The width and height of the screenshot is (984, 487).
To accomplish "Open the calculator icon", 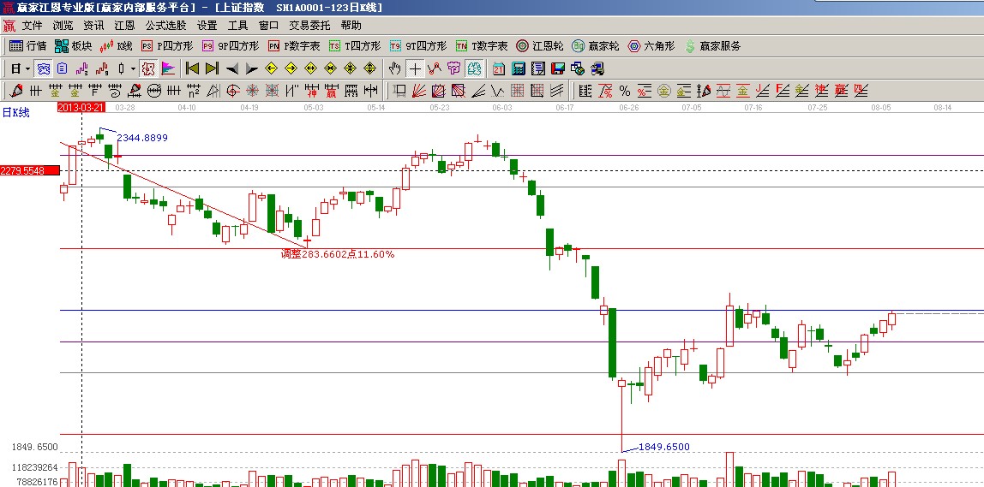I will pos(518,68).
